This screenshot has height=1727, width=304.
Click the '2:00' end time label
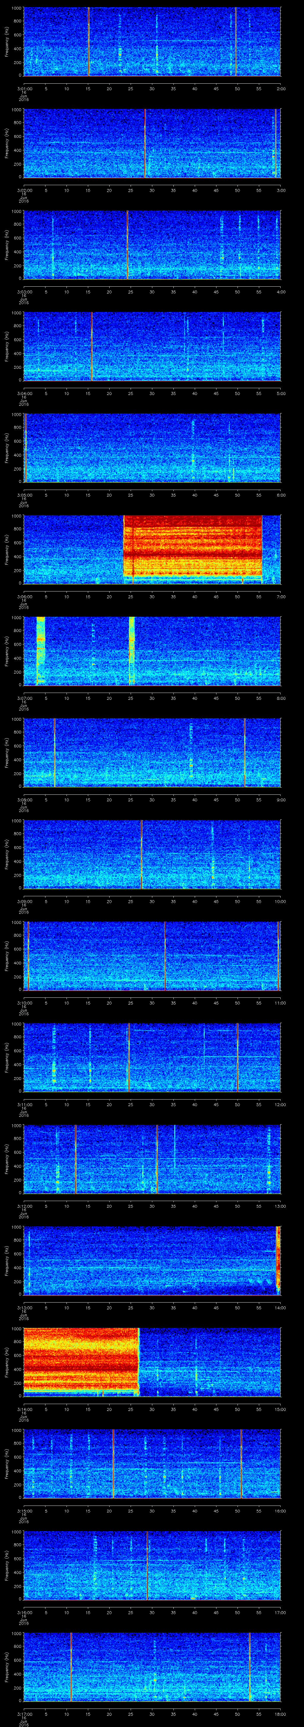tap(281, 88)
